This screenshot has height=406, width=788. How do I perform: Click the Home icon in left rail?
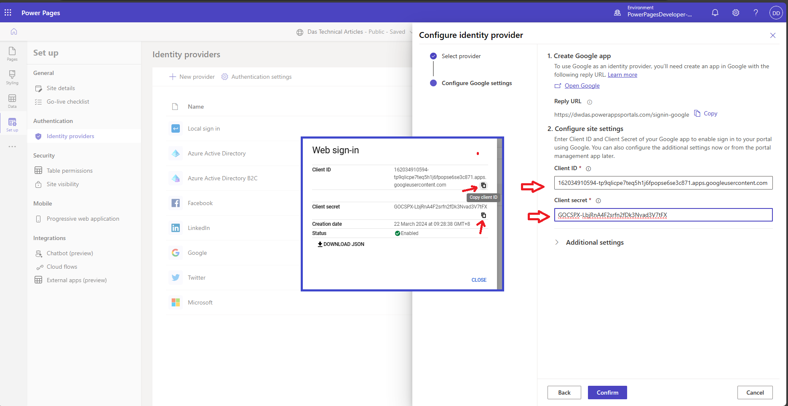click(x=14, y=32)
